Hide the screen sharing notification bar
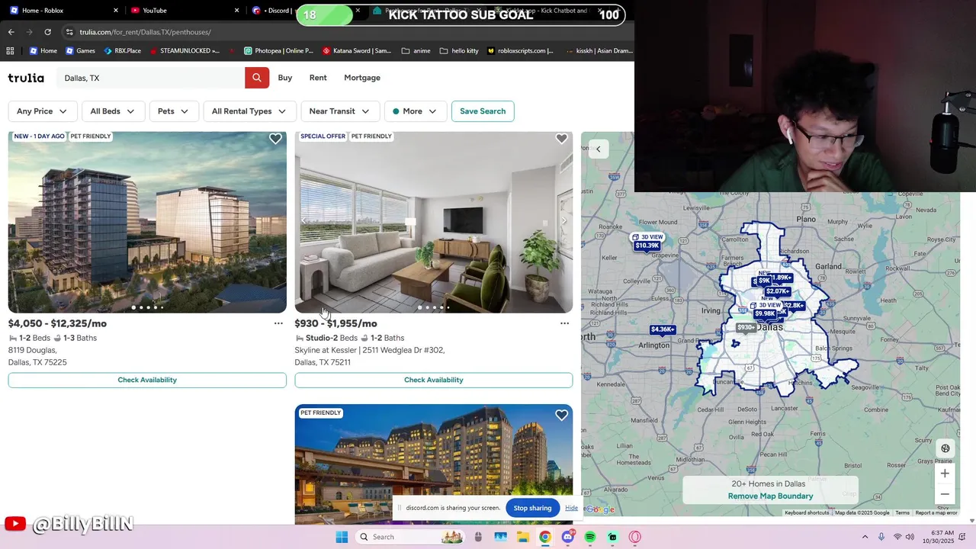 [x=571, y=508]
